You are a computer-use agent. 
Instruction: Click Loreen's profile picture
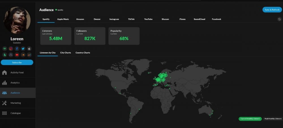point(17,20)
